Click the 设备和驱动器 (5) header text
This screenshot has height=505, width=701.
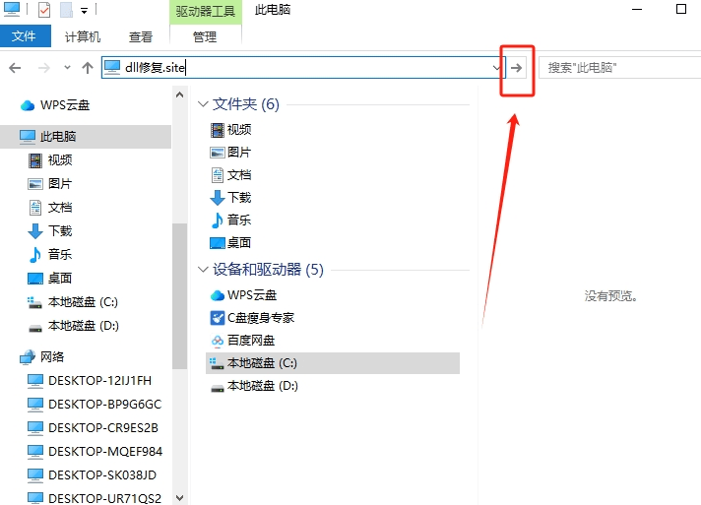tap(268, 270)
